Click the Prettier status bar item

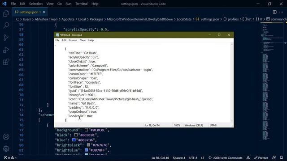(x=261, y=158)
